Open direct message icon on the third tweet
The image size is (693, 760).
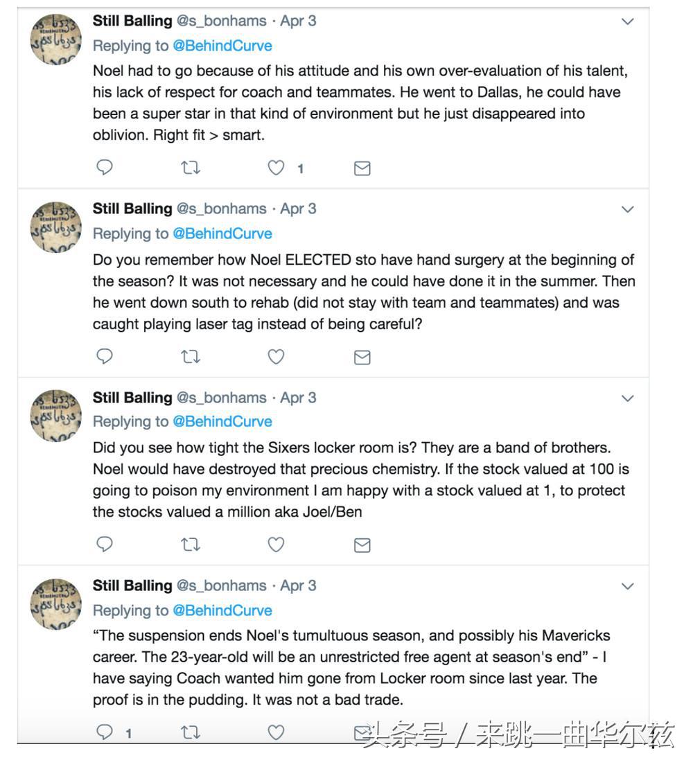coord(362,545)
